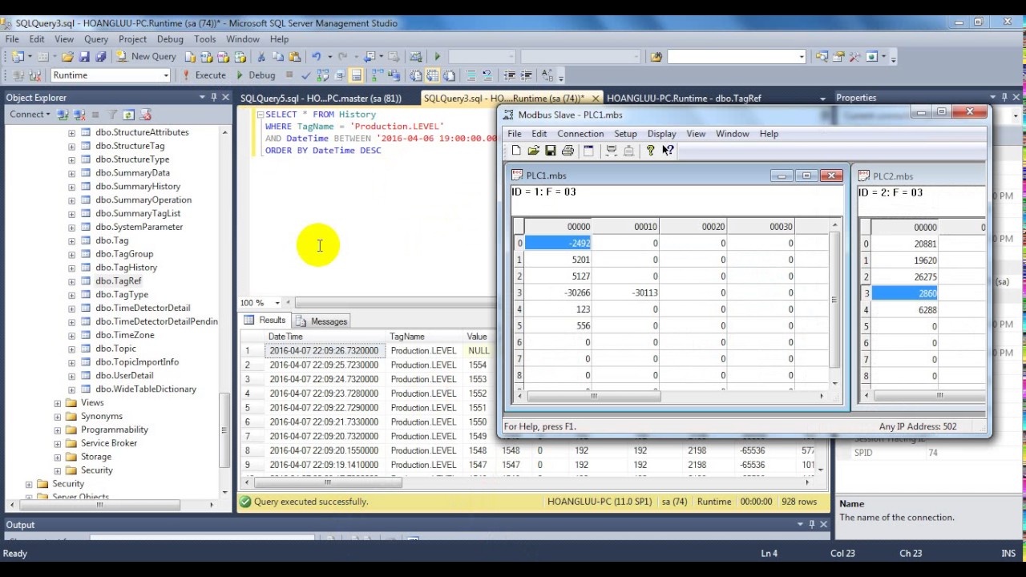Switch to the dbo.TagRef document tab
The image size is (1026, 577).
[684, 99]
